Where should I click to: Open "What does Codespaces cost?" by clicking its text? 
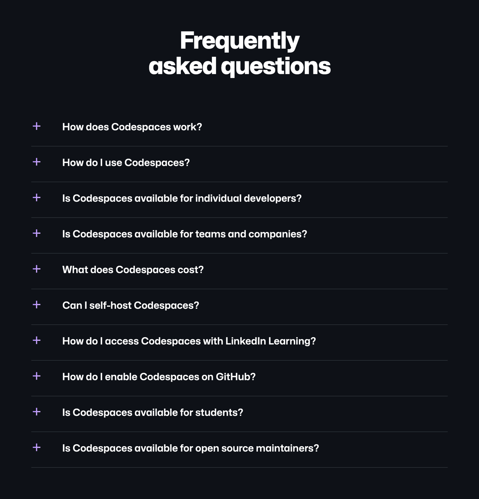coord(133,269)
